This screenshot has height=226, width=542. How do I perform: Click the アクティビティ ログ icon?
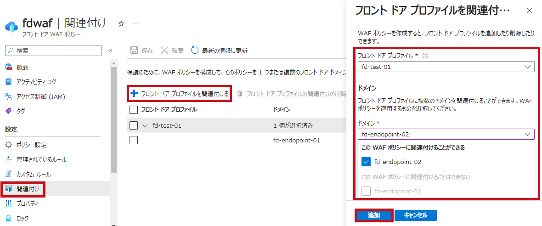pos(9,82)
